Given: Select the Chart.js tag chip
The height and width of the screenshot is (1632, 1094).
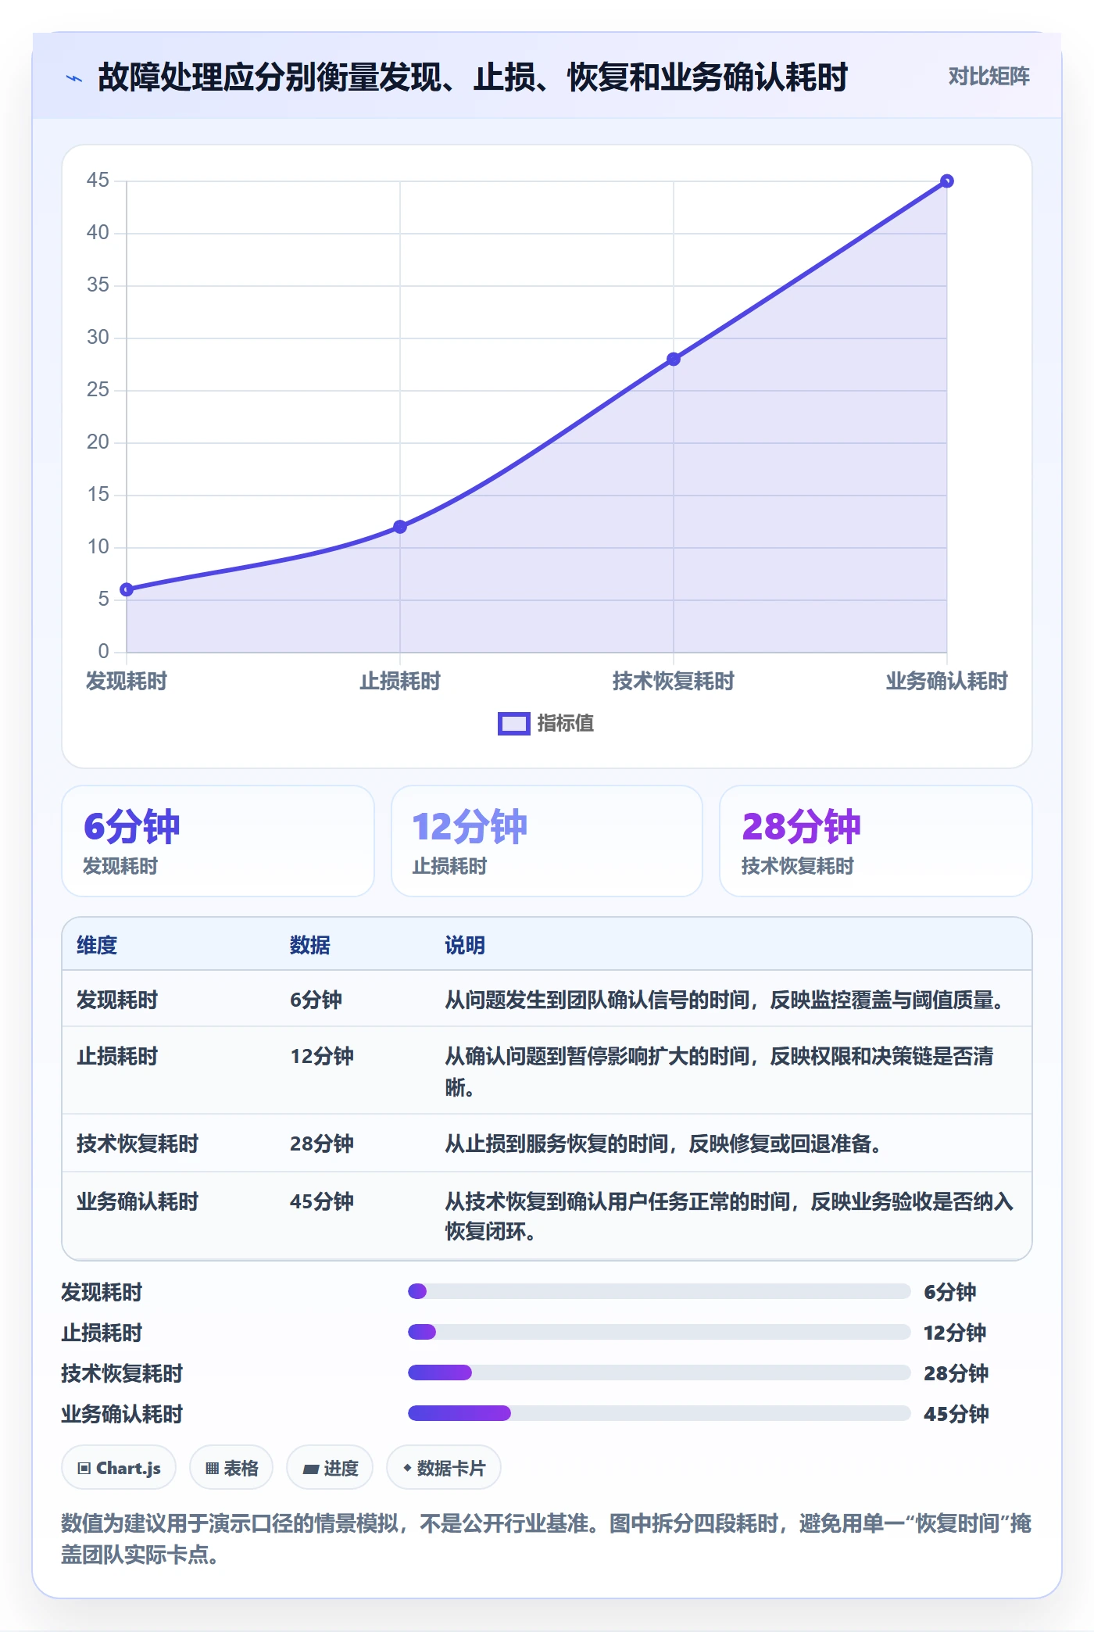Looking at the screenshot, I should click(x=119, y=1468).
